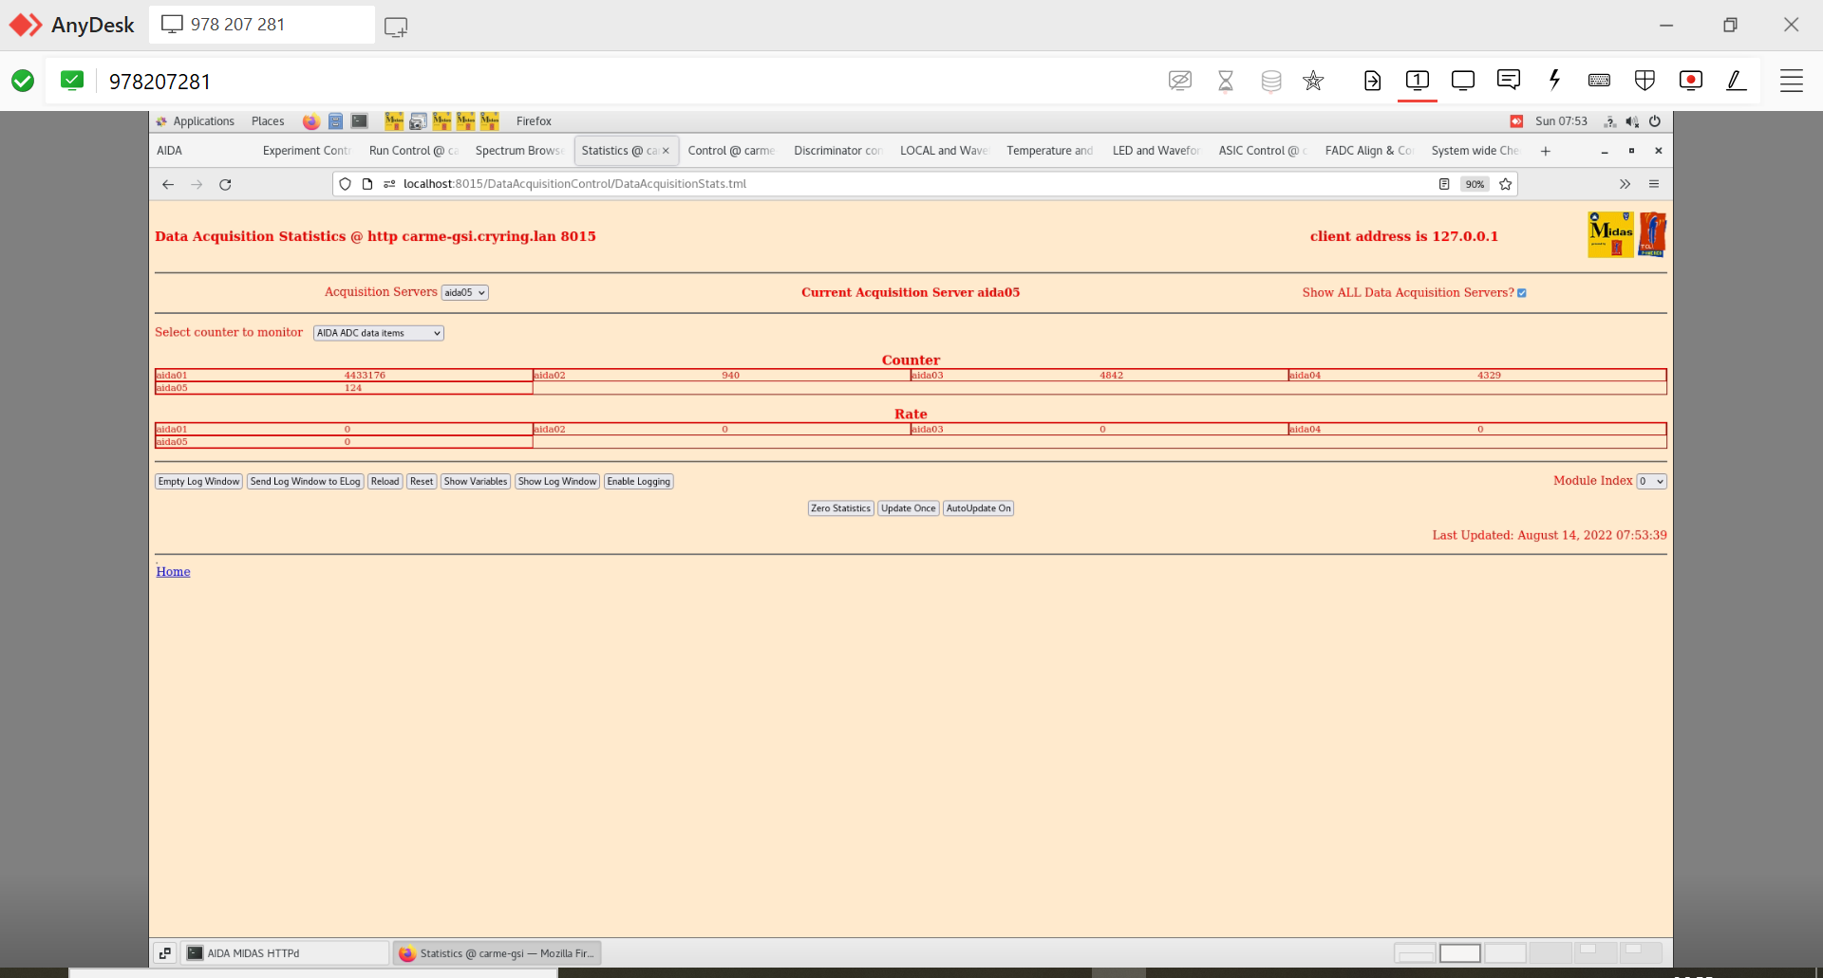Bookmark this page with the star icon
The height and width of the screenshot is (978, 1823).
pos(1505,184)
